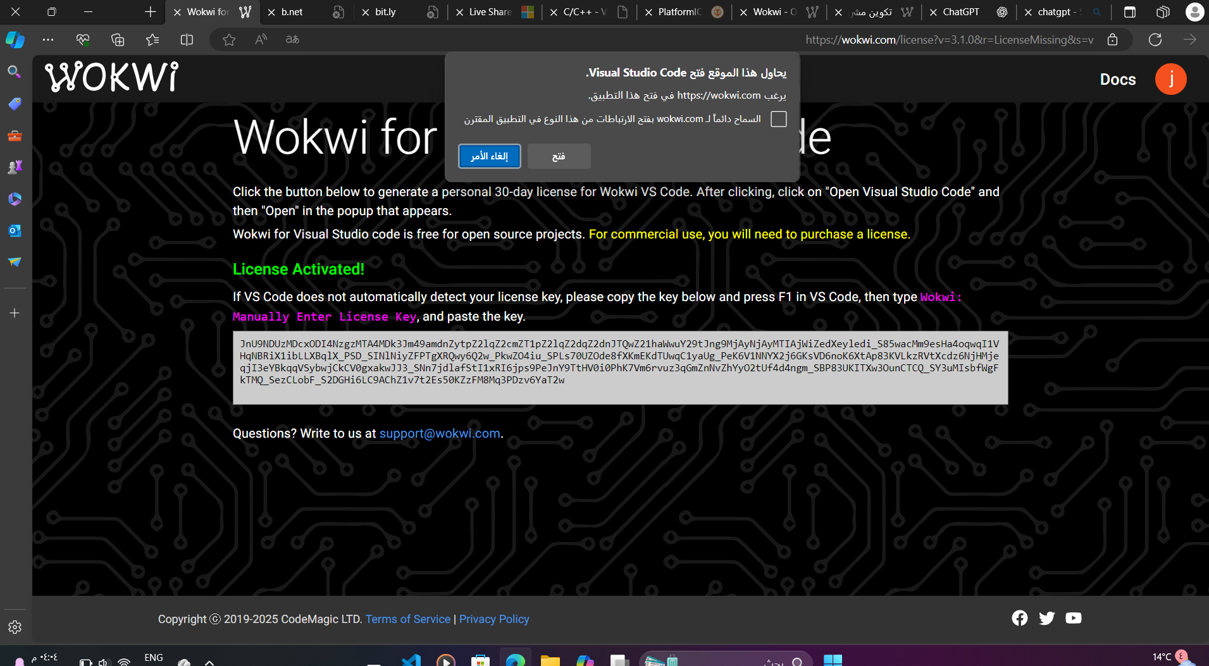Switch to the bit.ly tab
Screen dimensions: 1209x666
[399, 12]
